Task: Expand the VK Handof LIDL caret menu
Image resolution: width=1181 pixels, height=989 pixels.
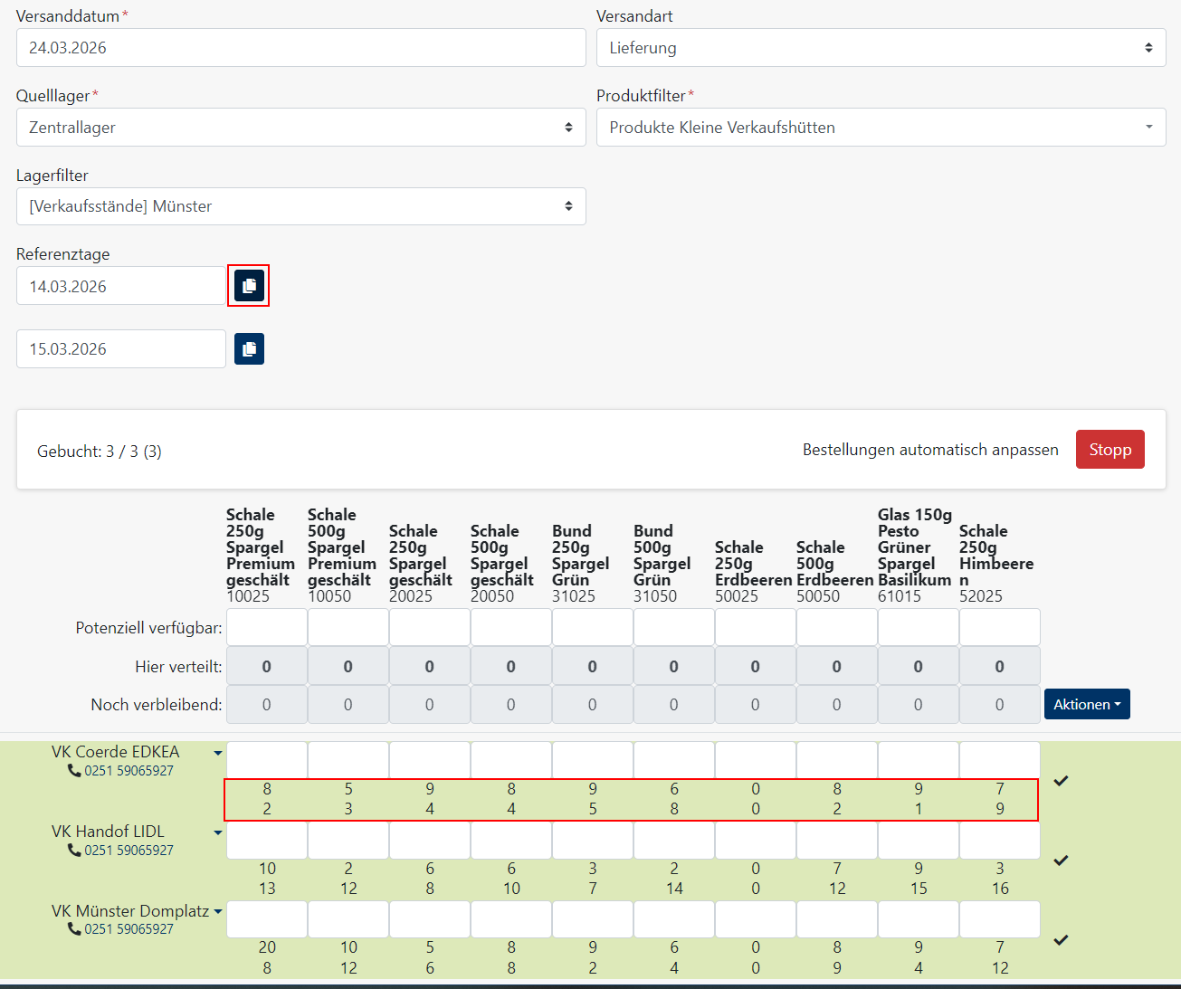Action: pyautogui.click(x=218, y=832)
